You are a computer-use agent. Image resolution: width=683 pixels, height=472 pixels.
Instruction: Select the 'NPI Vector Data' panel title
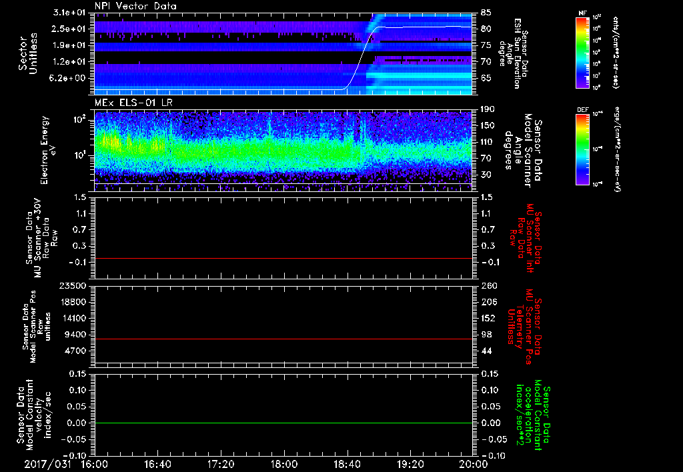click(136, 6)
